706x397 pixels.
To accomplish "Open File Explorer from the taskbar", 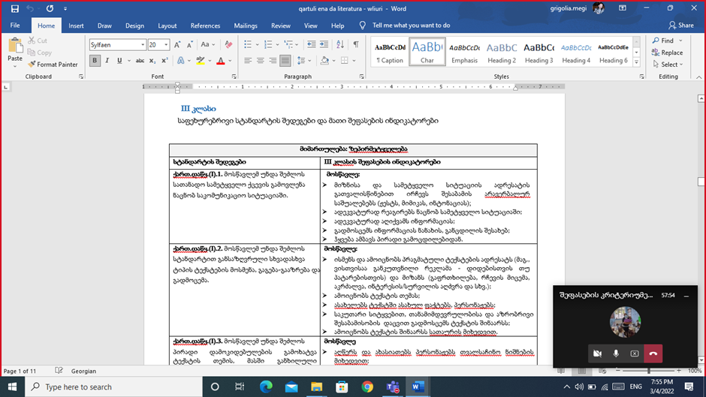I will [316, 386].
